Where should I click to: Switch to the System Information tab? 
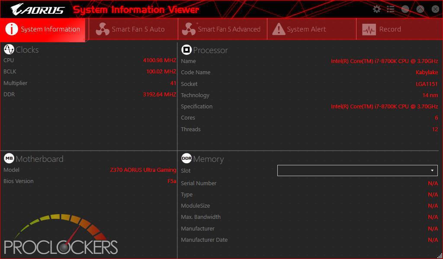click(43, 29)
